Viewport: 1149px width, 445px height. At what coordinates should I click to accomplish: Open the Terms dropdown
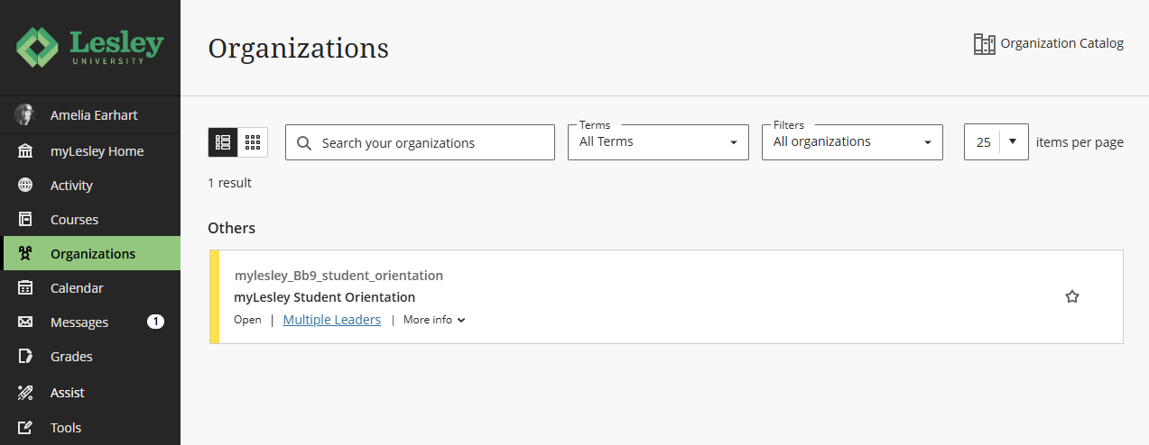click(658, 142)
